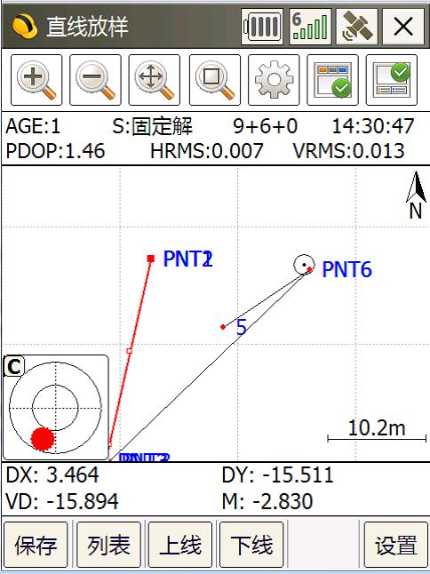This screenshot has width=430, height=574.
Task: Open the signal strength indicator
Action: 310,27
